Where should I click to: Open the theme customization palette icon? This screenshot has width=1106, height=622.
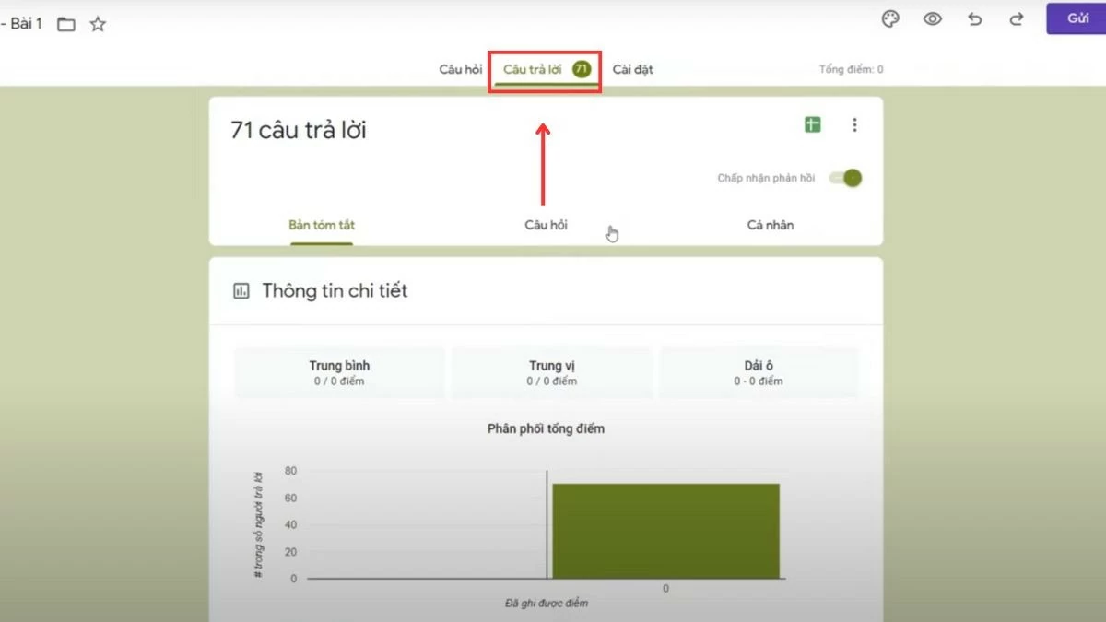click(888, 18)
